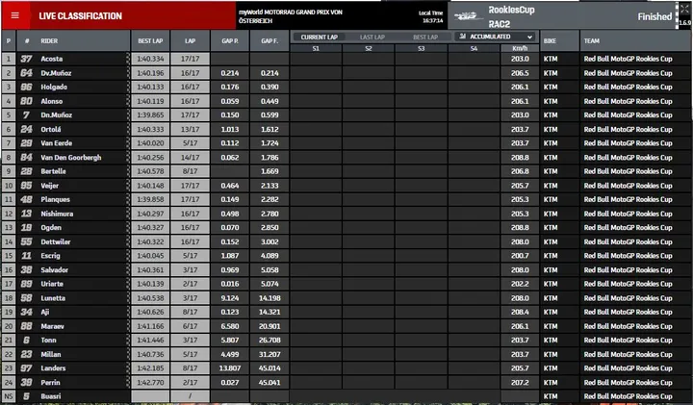The width and height of the screenshot is (693, 405).
Task: Open the Accumulated dropdown
Action: [495, 37]
